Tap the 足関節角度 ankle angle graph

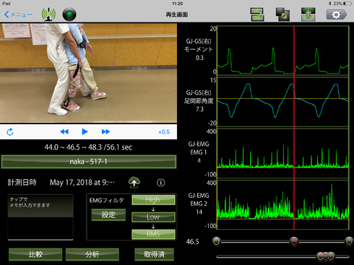[283, 102]
